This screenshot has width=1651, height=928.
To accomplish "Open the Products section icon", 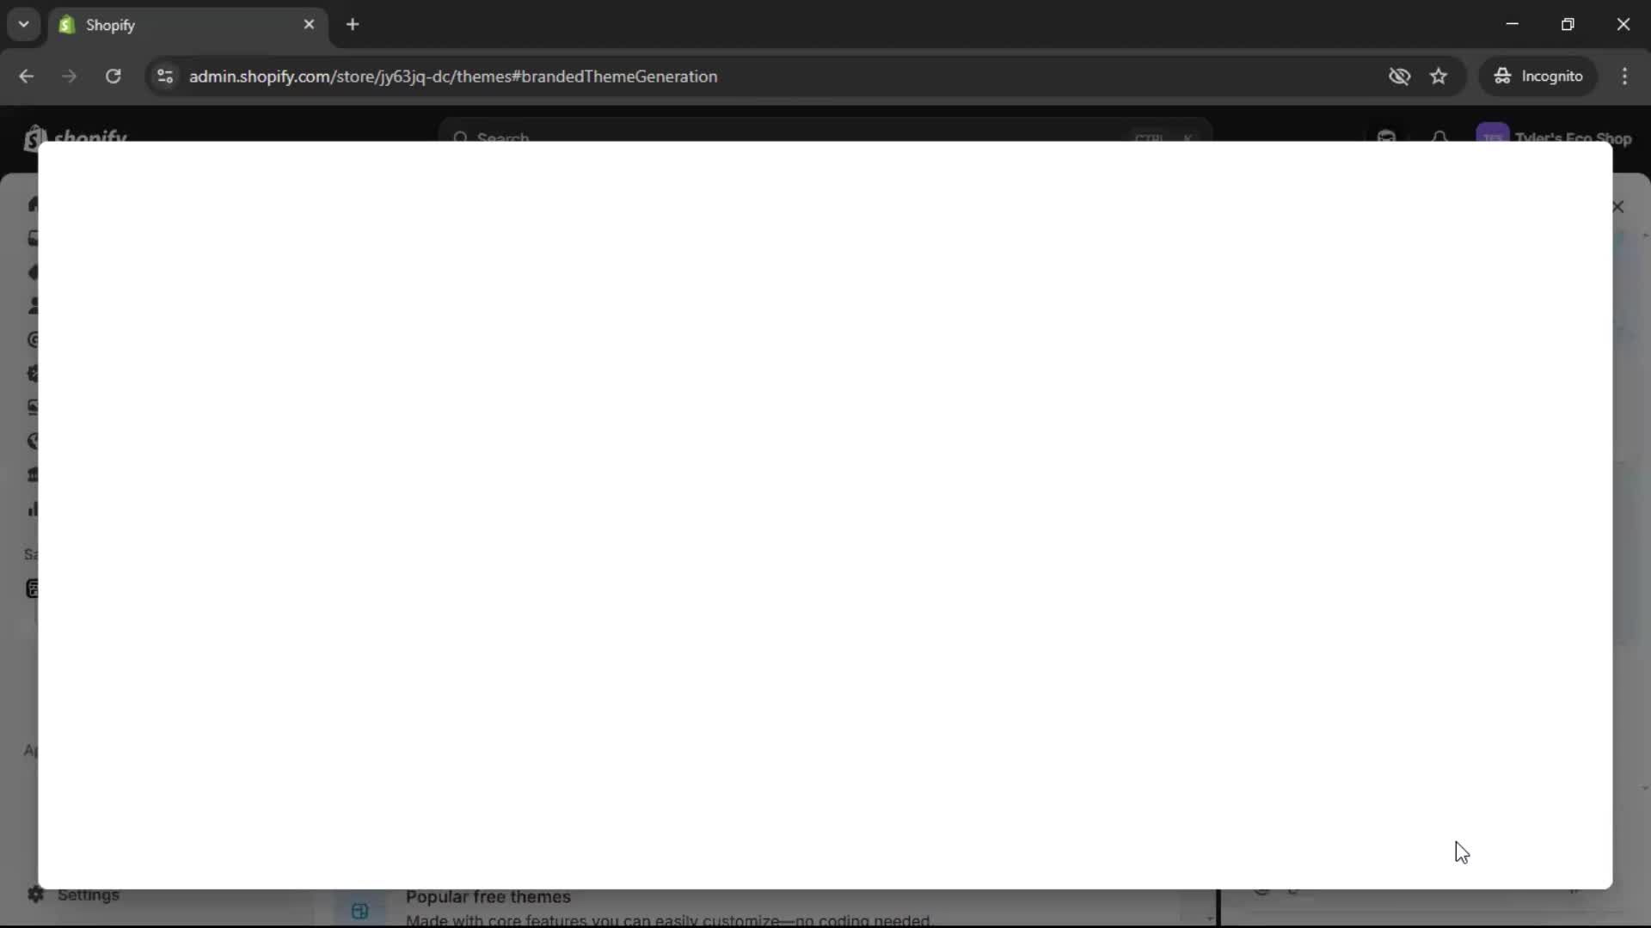I will point(34,273).
